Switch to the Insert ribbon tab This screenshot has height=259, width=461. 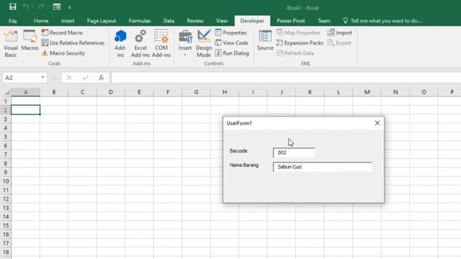pos(68,21)
